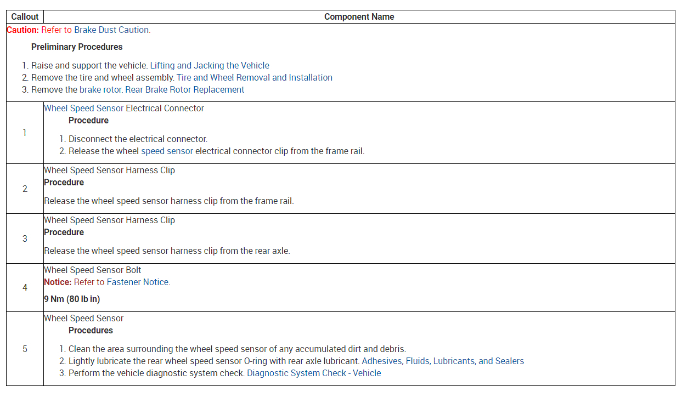Open the Fastener Notice link
Screen dimensions: 682x403
pyautogui.click(x=137, y=282)
